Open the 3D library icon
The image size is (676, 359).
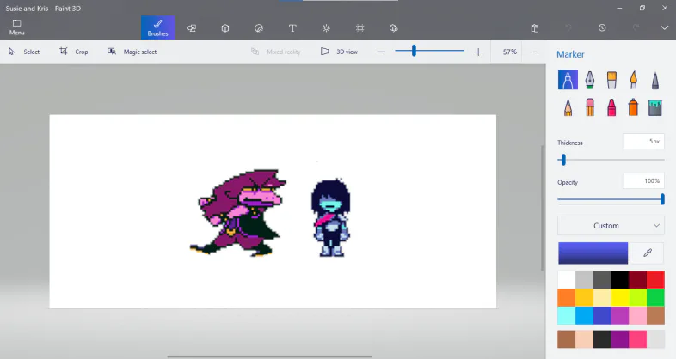[x=393, y=28]
